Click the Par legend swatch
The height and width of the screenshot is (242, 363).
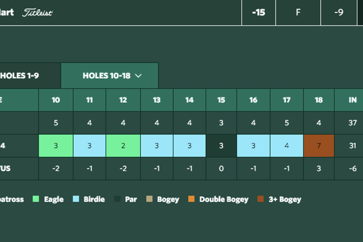[x=117, y=199]
